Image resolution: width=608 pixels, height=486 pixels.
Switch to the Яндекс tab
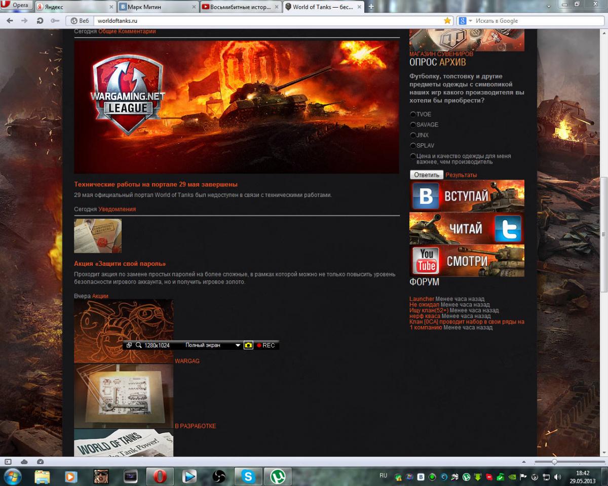point(76,7)
